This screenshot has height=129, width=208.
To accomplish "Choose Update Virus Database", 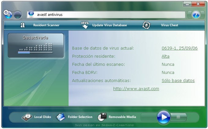I will pos(110,25).
